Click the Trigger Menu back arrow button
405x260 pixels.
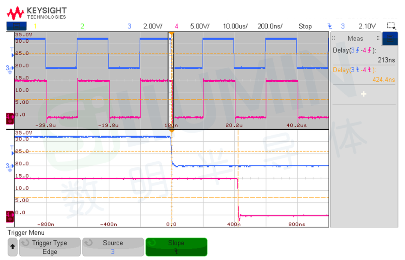[x=12, y=247]
